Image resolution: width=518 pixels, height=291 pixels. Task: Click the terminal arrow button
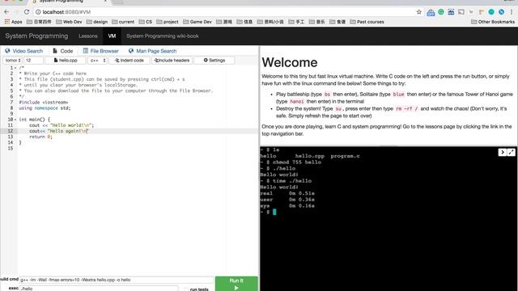click(502, 152)
